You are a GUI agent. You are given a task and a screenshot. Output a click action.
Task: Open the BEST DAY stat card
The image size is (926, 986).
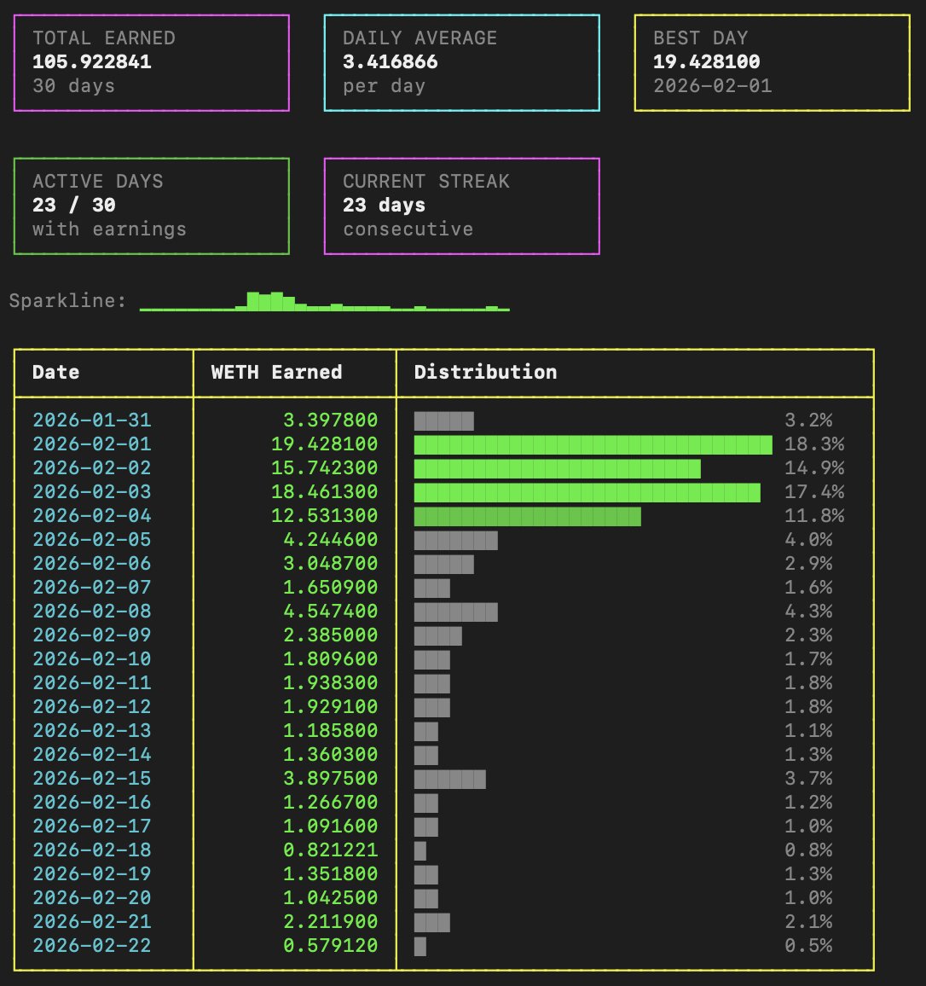(x=771, y=61)
